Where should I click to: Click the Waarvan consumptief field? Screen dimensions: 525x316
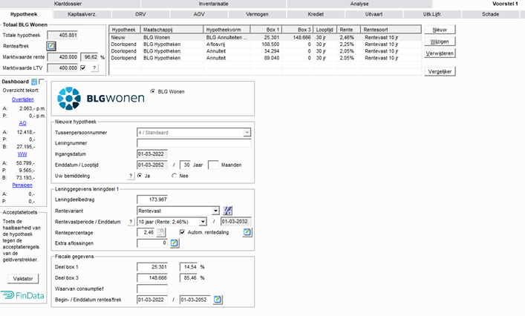(152, 289)
